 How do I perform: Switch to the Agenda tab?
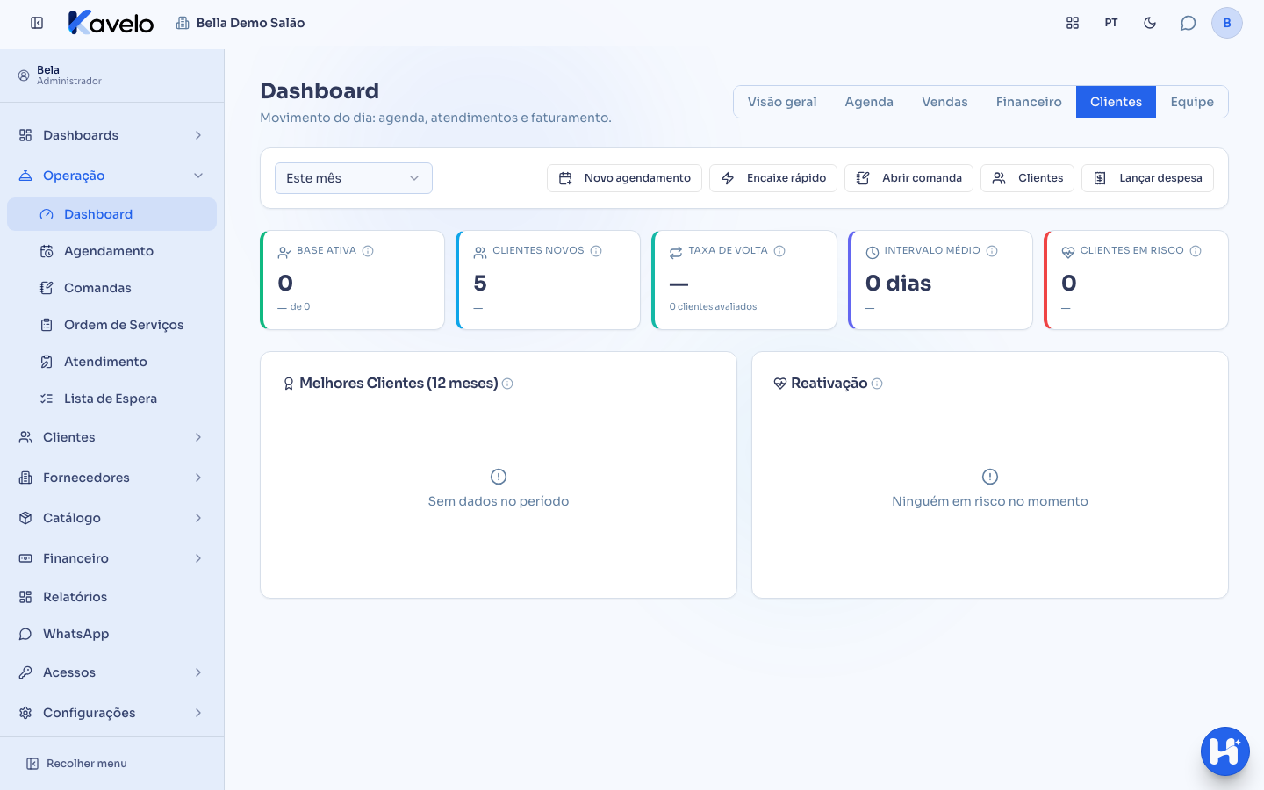tap(869, 102)
